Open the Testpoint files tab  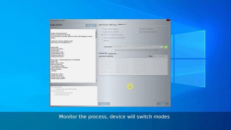[x=112, y=53]
